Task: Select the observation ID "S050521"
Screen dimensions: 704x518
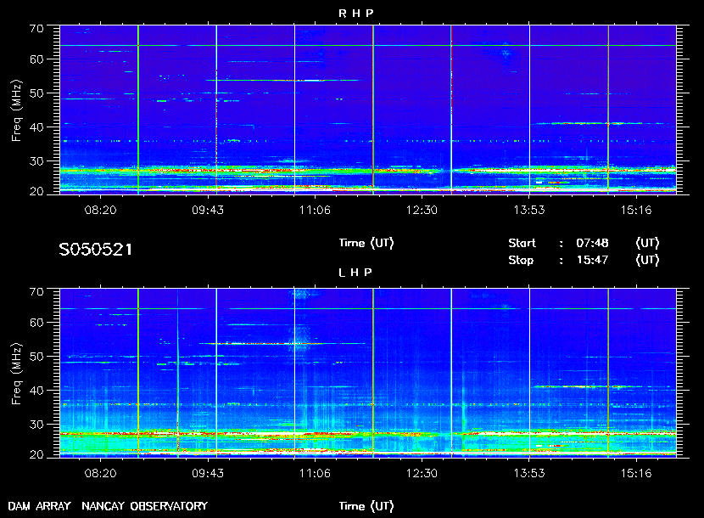Action: 96,250
